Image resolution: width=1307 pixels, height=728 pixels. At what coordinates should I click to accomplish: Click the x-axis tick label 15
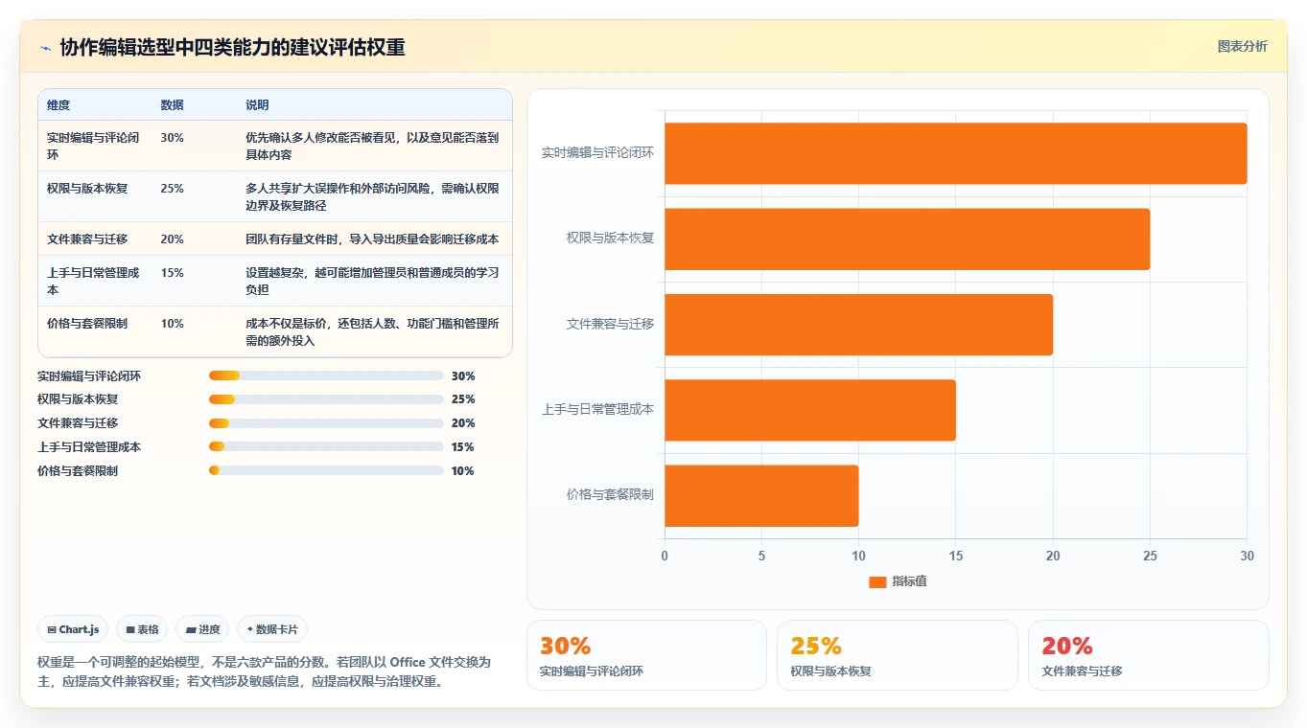pos(956,556)
